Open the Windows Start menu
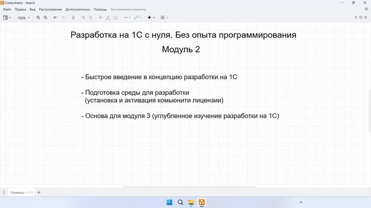The image size is (371, 208). [169, 202]
